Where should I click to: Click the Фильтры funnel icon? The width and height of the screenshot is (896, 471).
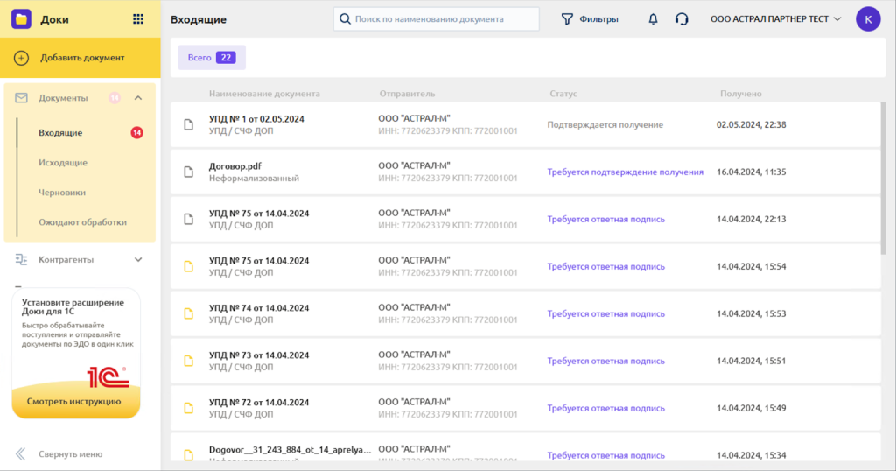click(x=567, y=19)
